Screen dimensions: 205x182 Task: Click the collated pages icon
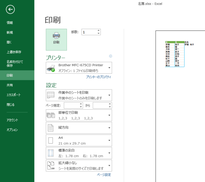pos(51,115)
